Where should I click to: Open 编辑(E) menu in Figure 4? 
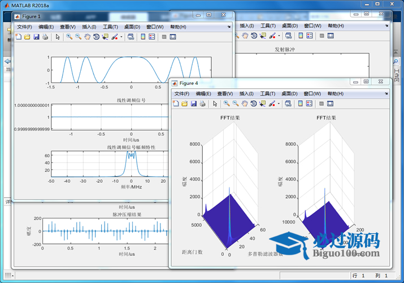click(203, 93)
